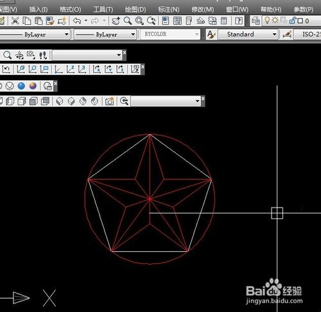The width and height of the screenshot is (321, 312).
Task: Select the blue Realistic sphere render icon
Action: tap(21, 86)
